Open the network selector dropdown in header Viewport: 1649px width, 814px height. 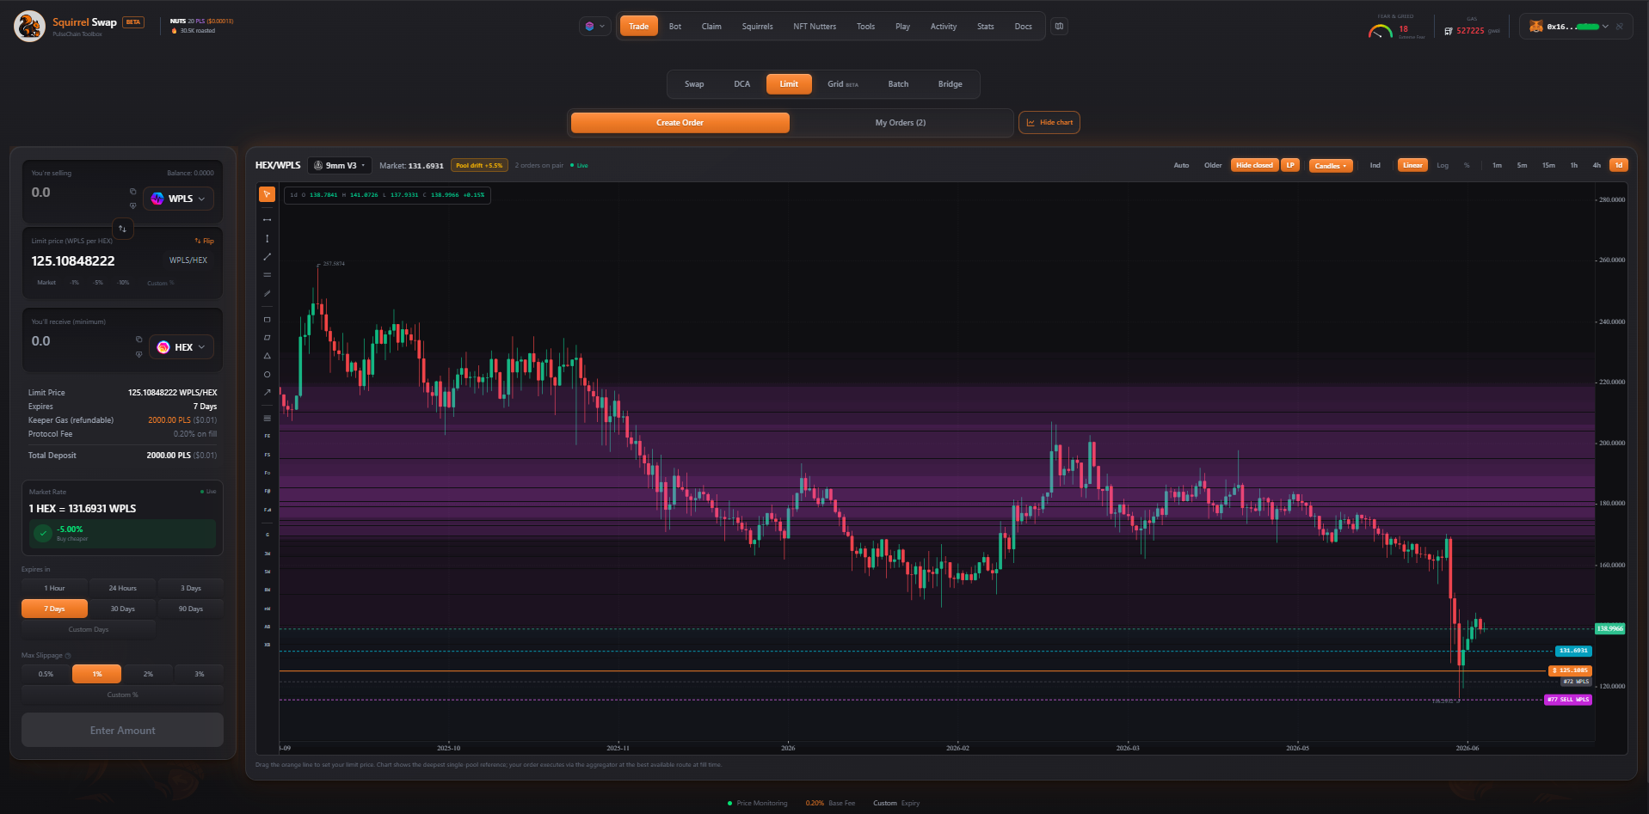[x=594, y=27]
